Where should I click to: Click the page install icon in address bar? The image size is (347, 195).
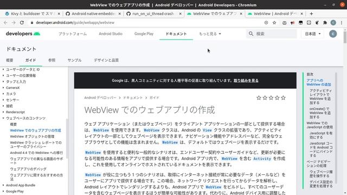266,23
